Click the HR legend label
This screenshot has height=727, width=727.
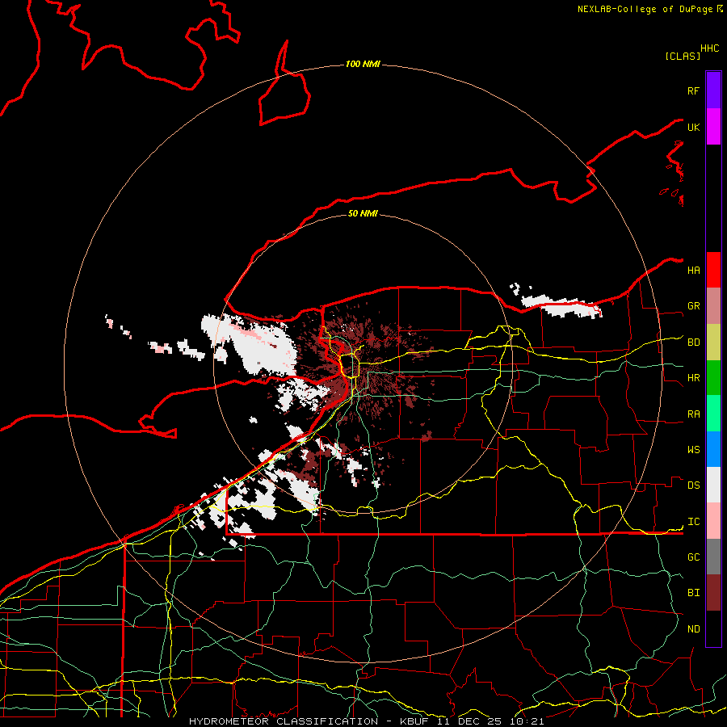pyautogui.click(x=694, y=378)
